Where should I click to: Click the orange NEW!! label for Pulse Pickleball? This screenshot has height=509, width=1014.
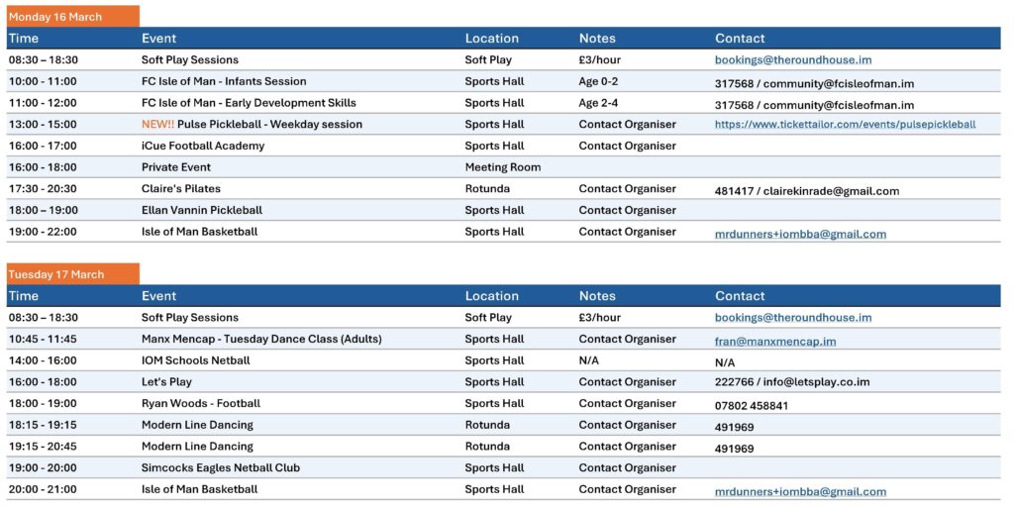(157, 125)
